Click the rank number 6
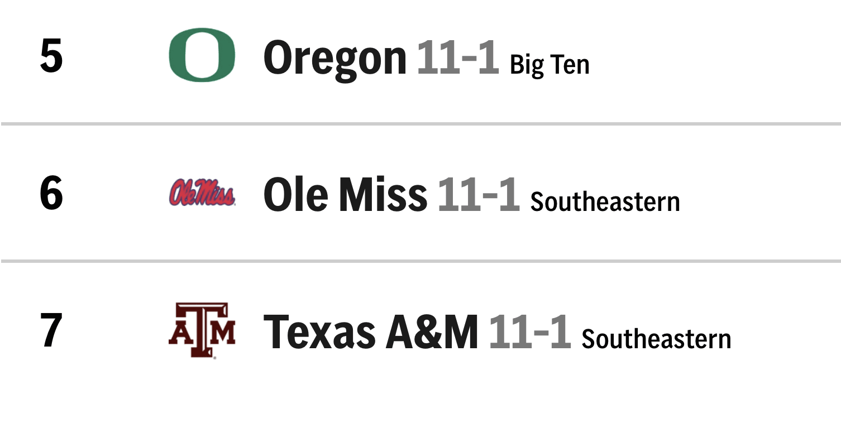This screenshot has height=423, width=841. click(x=51, y=194)
